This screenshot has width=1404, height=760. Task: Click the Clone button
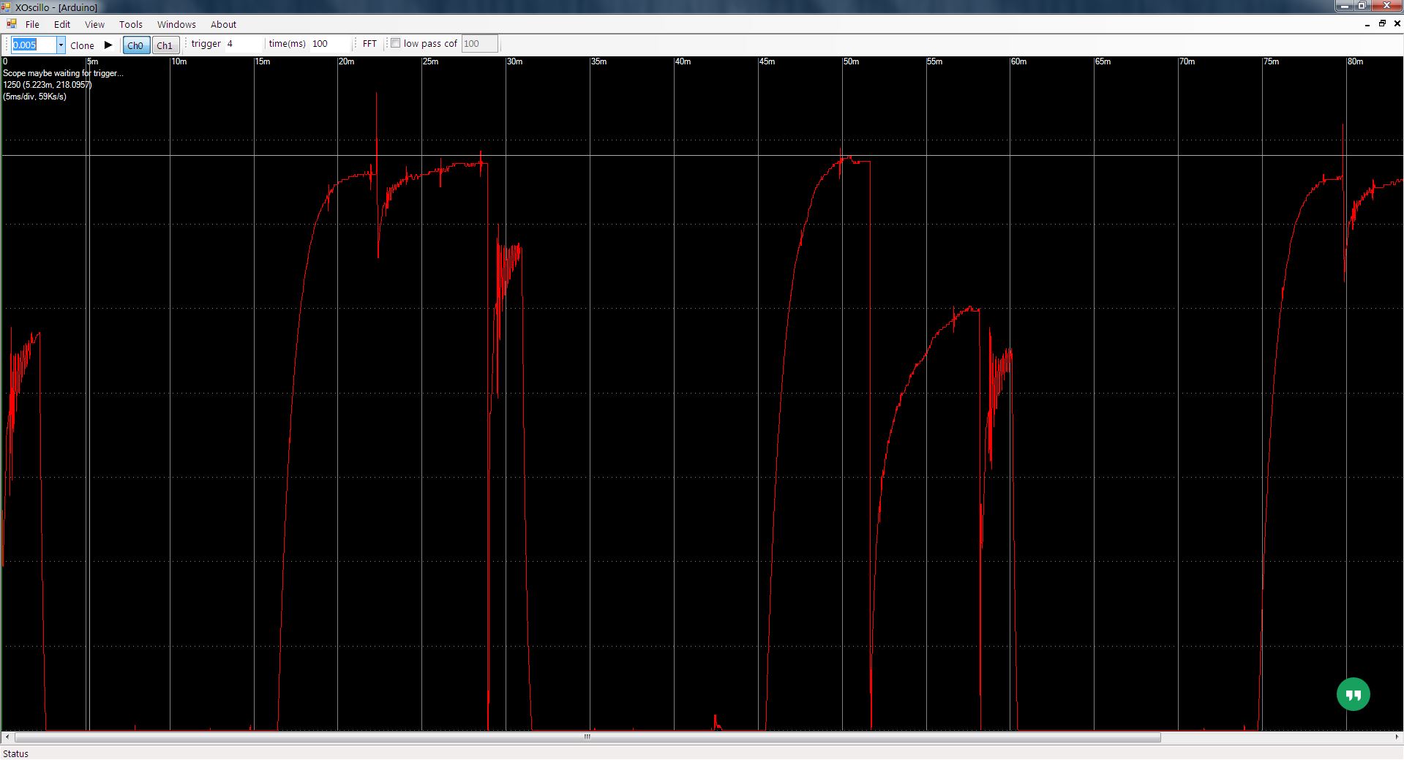pos(82,45)
